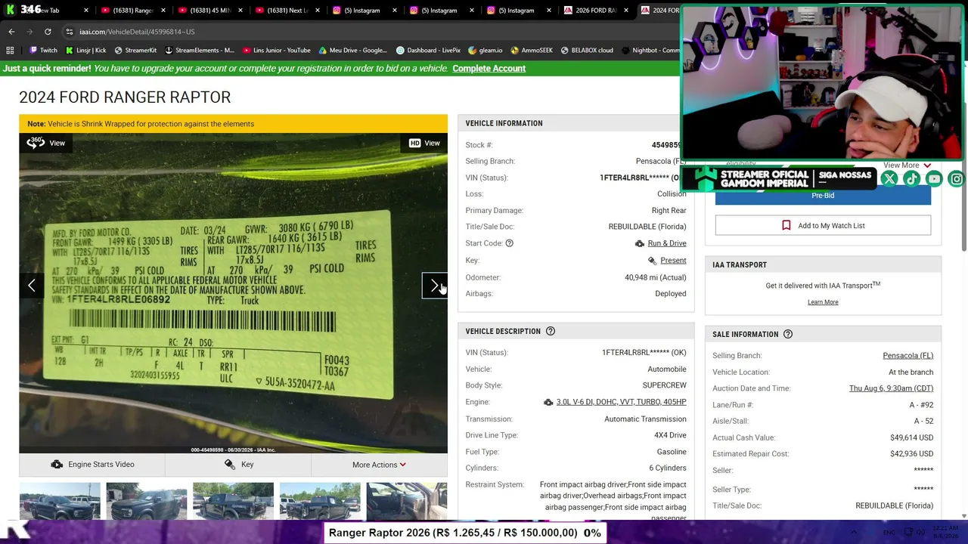The image size is (968, 544).
Task: Switch to '(16381) Next' YouTube tab
Action: [289, 11]
